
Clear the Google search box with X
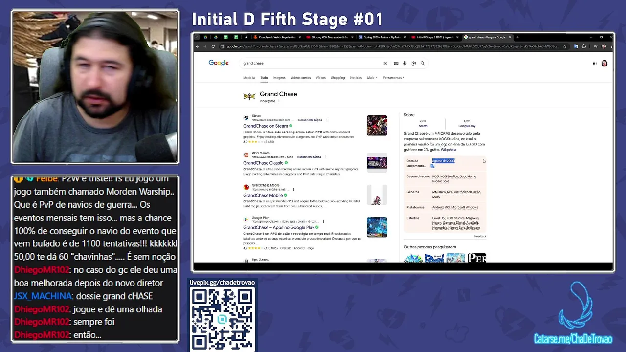[x=385, y=63]
